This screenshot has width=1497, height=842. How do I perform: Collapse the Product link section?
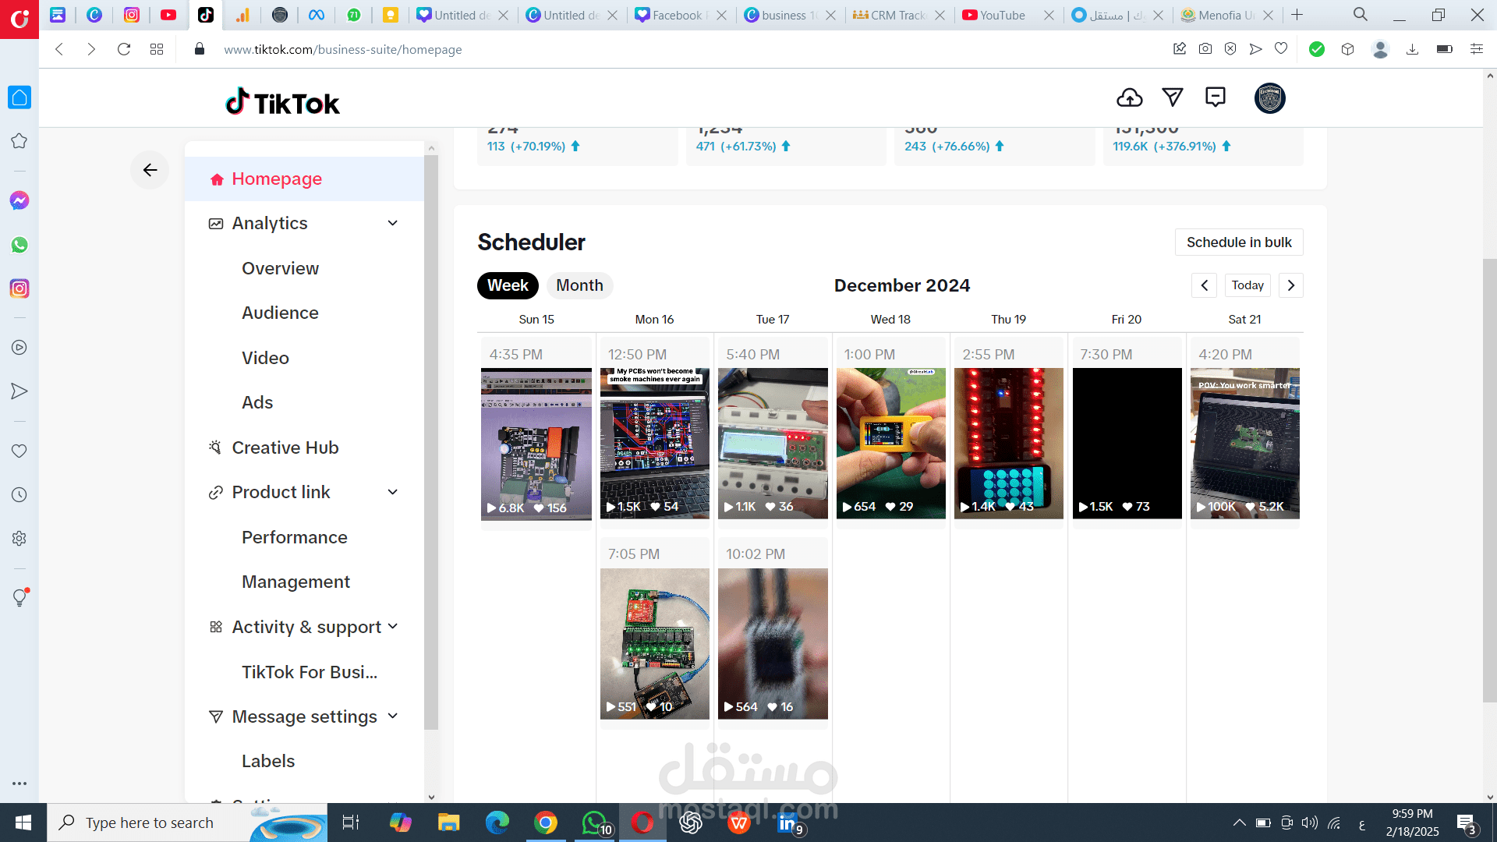click(392, 493)
